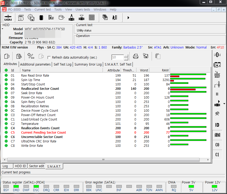The height and width of the screenshot is (194, 227).
Task: Select the Temperature attribute row
Action: tap(106, 124)
